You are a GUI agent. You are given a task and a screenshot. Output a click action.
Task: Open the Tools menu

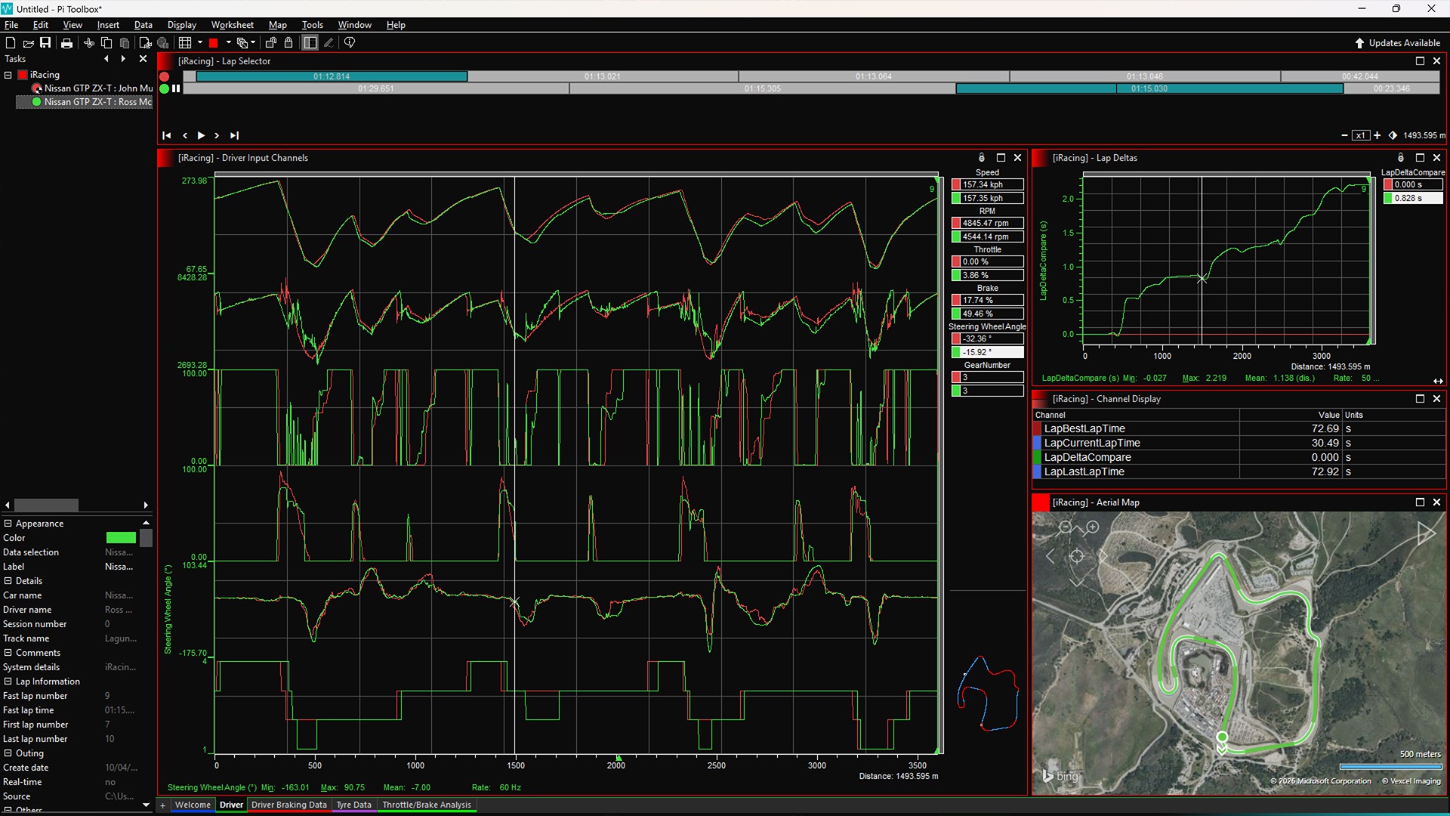point(312,24)
